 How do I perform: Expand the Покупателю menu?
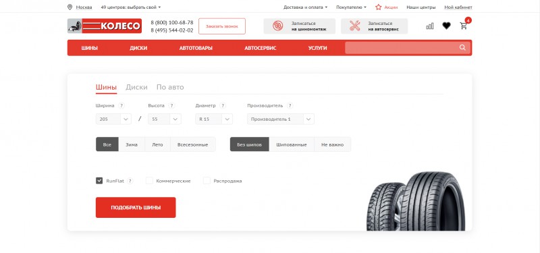351,7
